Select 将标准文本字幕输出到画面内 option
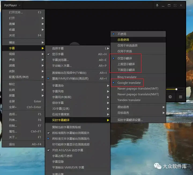 (78, 139)
